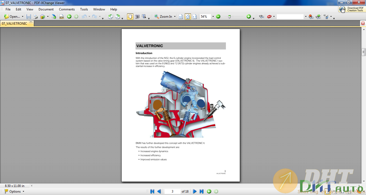Expand the Open button dropdown arrow
This screenshot has width=366, height=195.
tap(23, 17)
